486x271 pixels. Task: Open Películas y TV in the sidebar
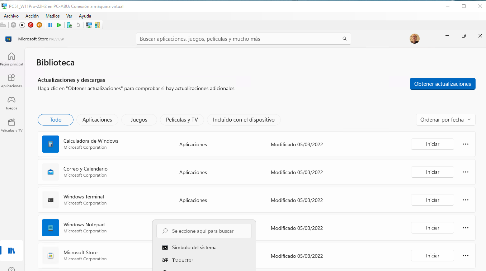point(11,125)
